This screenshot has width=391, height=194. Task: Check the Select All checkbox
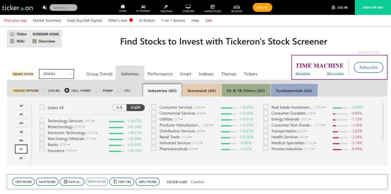pyautogui.click(x=42, y=107)
